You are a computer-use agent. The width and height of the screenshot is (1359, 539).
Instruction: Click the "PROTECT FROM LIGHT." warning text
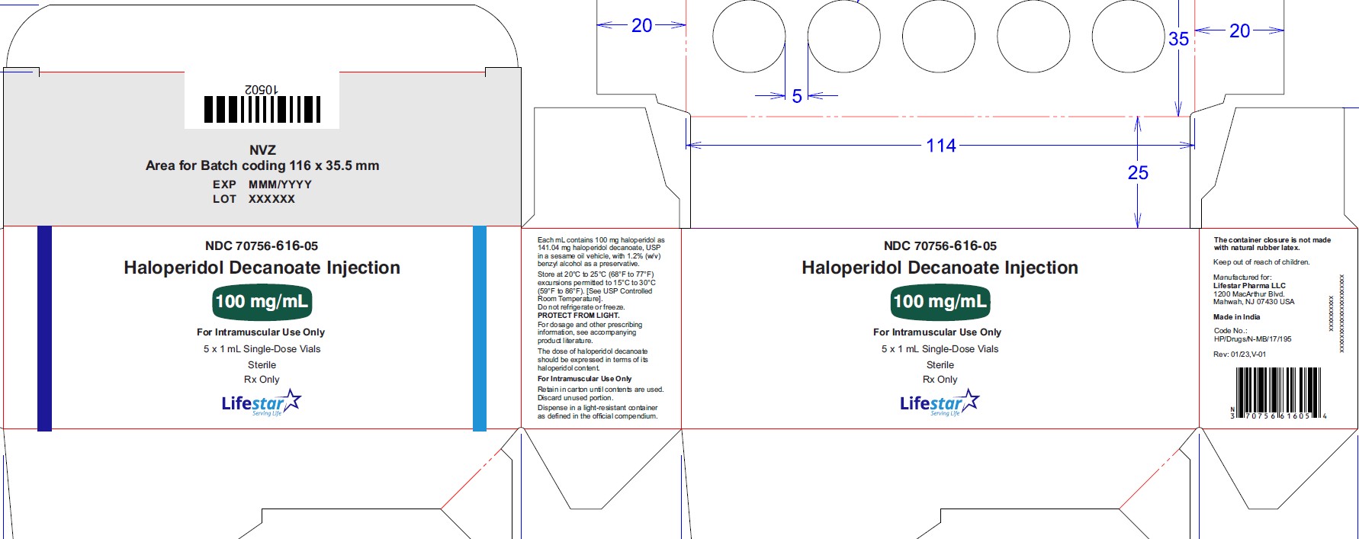pos(578,316)
